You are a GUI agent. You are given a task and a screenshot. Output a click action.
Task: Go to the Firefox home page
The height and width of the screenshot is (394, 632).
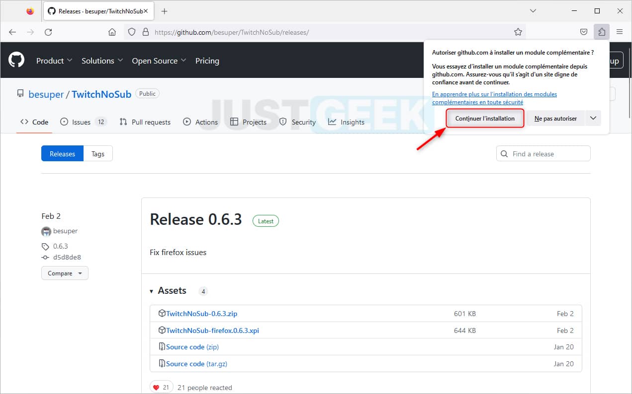tap(112, 32)
